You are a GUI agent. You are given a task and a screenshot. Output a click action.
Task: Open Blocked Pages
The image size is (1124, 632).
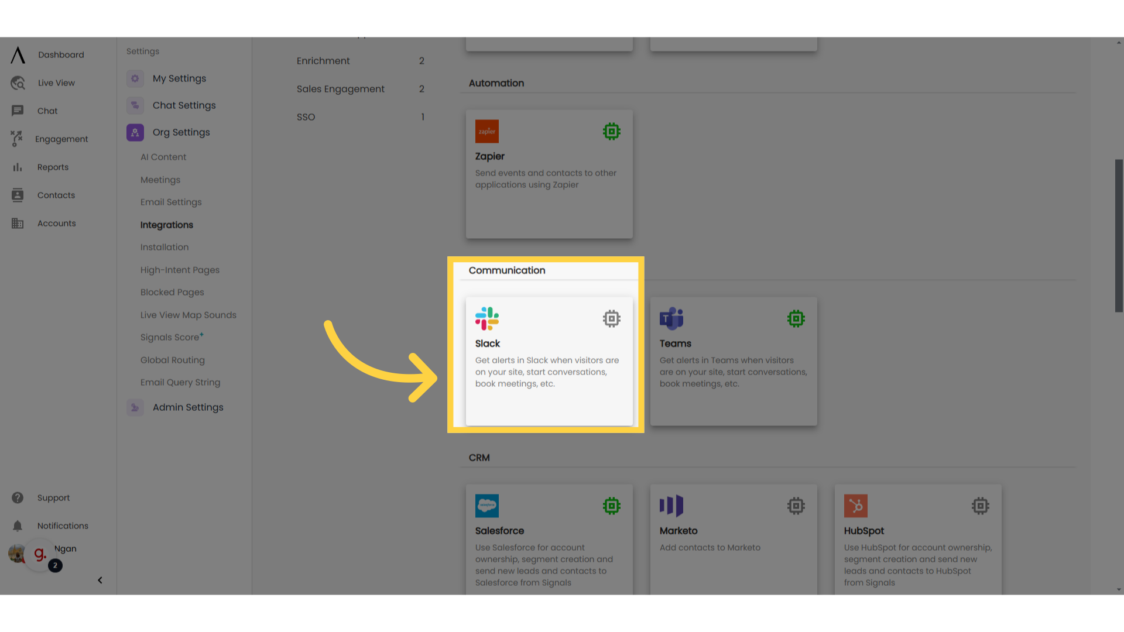coord(172,293)
